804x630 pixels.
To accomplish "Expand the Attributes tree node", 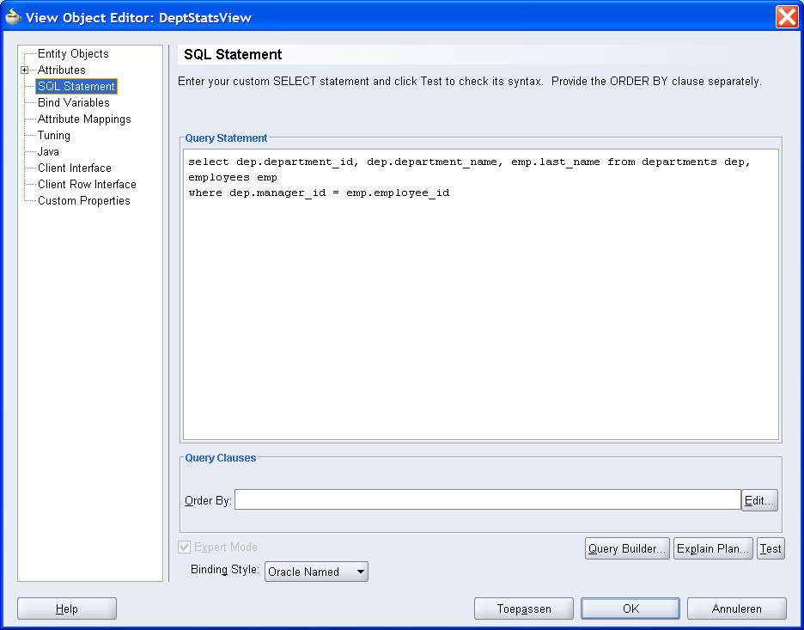I will pyautogui.click(x=25, y=70).
